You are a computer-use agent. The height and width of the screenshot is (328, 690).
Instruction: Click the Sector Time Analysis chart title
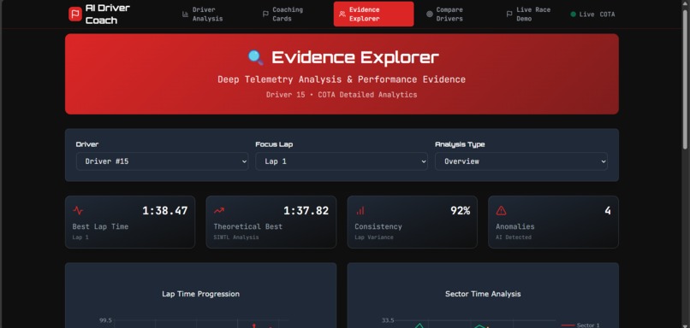(x=483, y=294)
